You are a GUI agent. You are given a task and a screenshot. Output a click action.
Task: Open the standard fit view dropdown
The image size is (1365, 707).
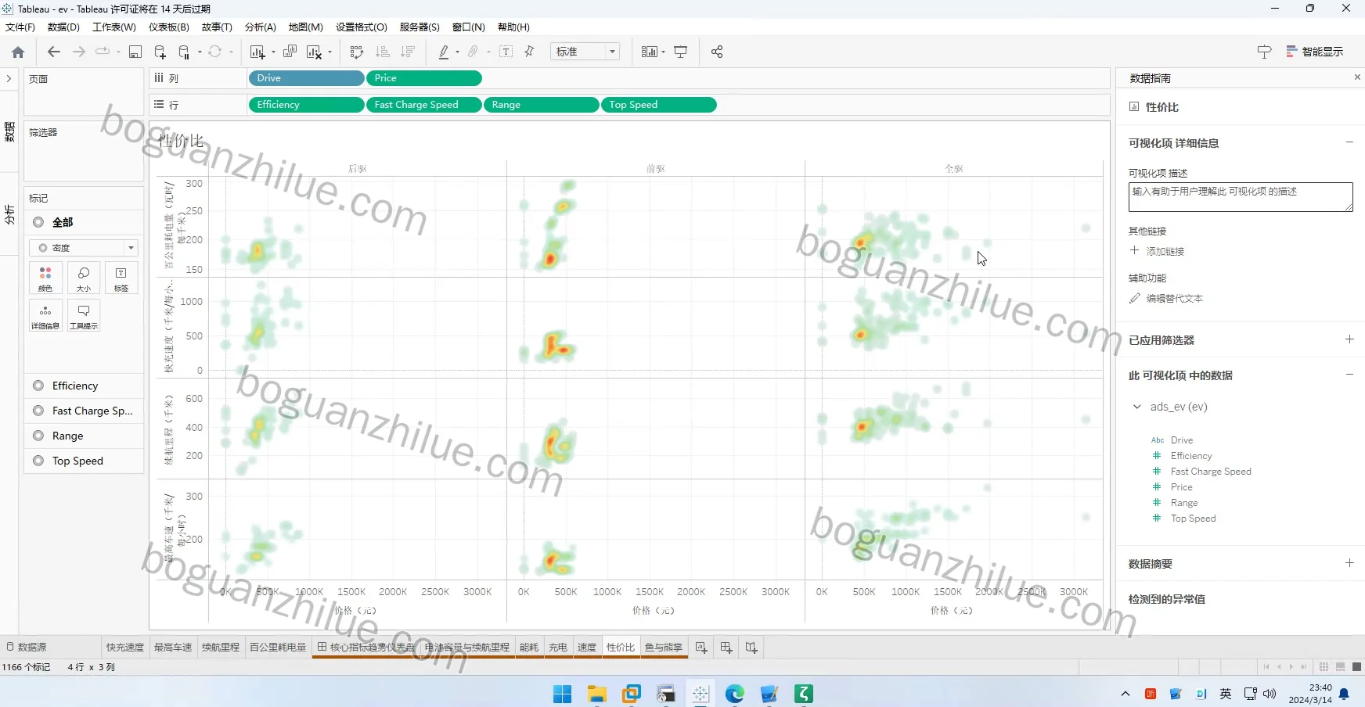tap(585, 52)
